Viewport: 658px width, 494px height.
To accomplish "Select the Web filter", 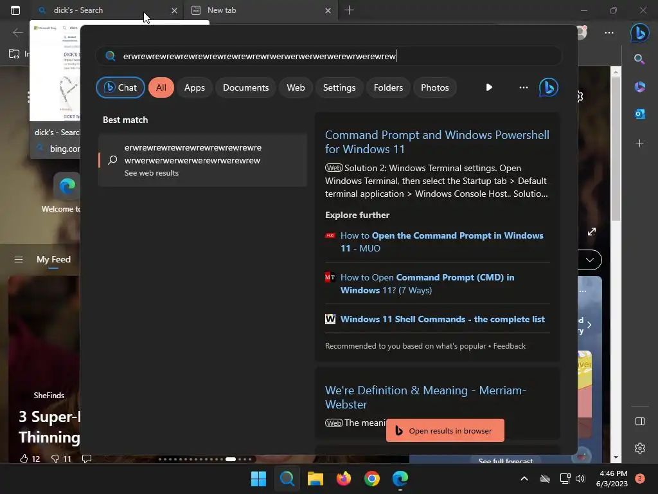I will tap(296, 87).
